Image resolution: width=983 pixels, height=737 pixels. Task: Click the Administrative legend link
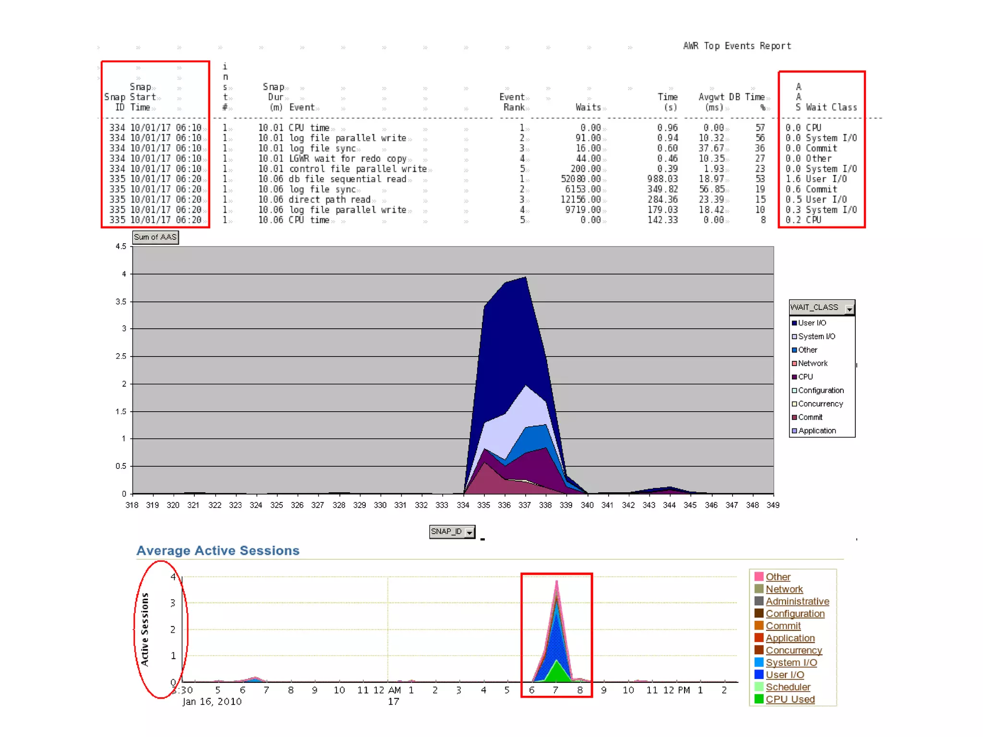point(797,601)
